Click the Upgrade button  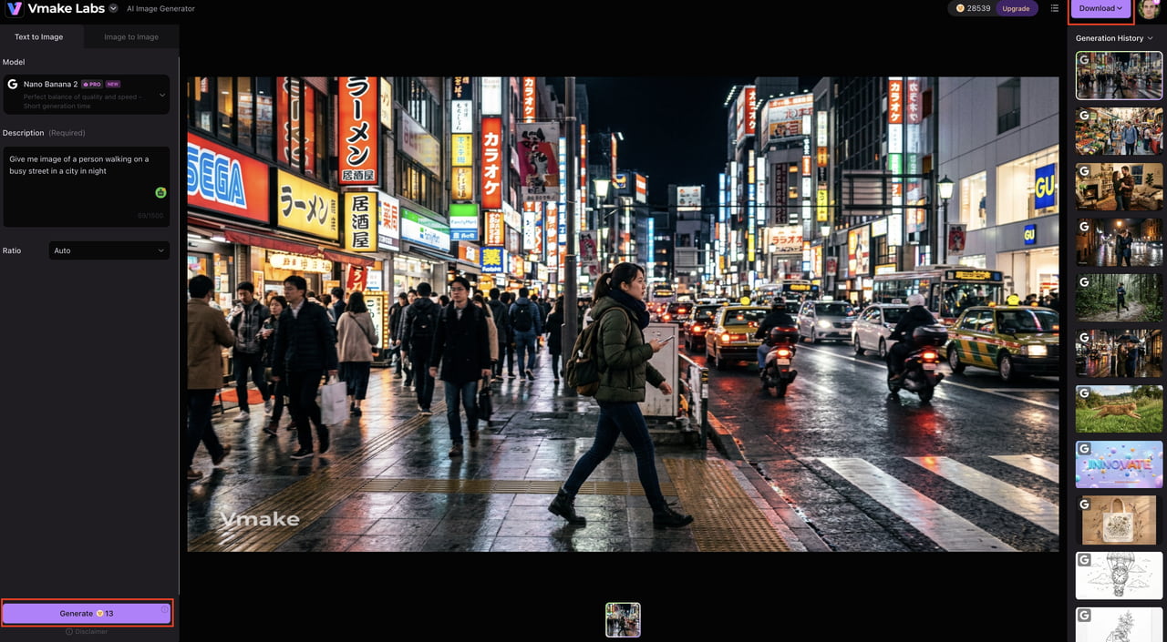[1016, 8]
